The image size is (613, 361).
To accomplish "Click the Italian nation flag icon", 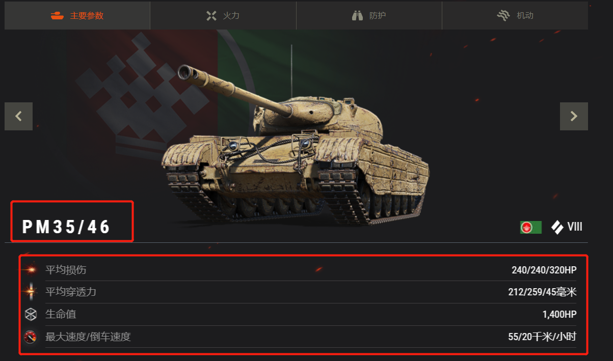I will 531,227.
